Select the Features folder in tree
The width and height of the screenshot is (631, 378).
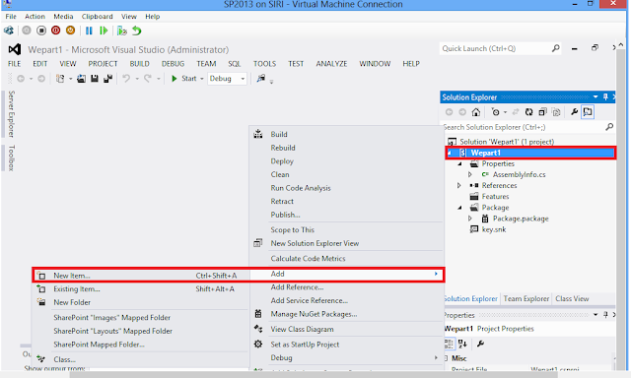[x=495, y=197]
